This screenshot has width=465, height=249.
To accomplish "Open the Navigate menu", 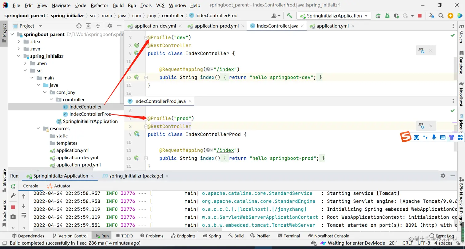I will click(61, 5).
